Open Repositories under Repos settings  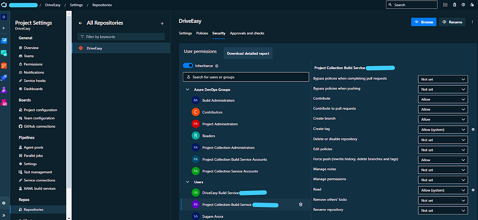38,210
